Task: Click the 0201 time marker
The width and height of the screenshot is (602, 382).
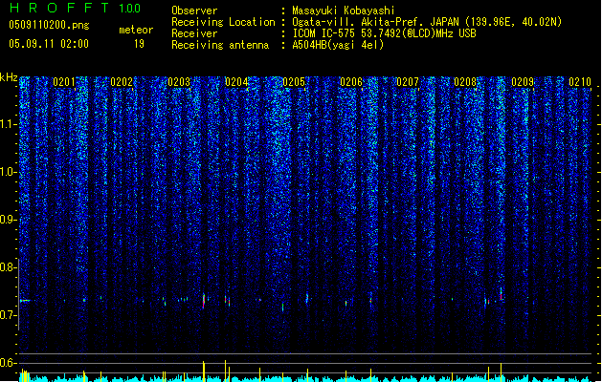Action: pos(64,82)
